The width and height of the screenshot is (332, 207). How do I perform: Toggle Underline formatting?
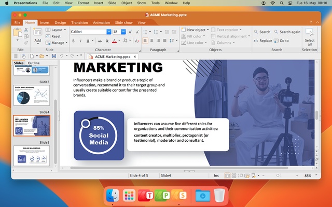[x=88, y=41]
